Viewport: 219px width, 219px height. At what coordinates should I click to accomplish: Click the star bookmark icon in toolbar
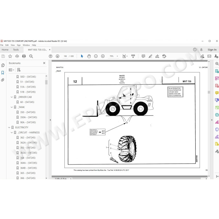click(10, 56)
